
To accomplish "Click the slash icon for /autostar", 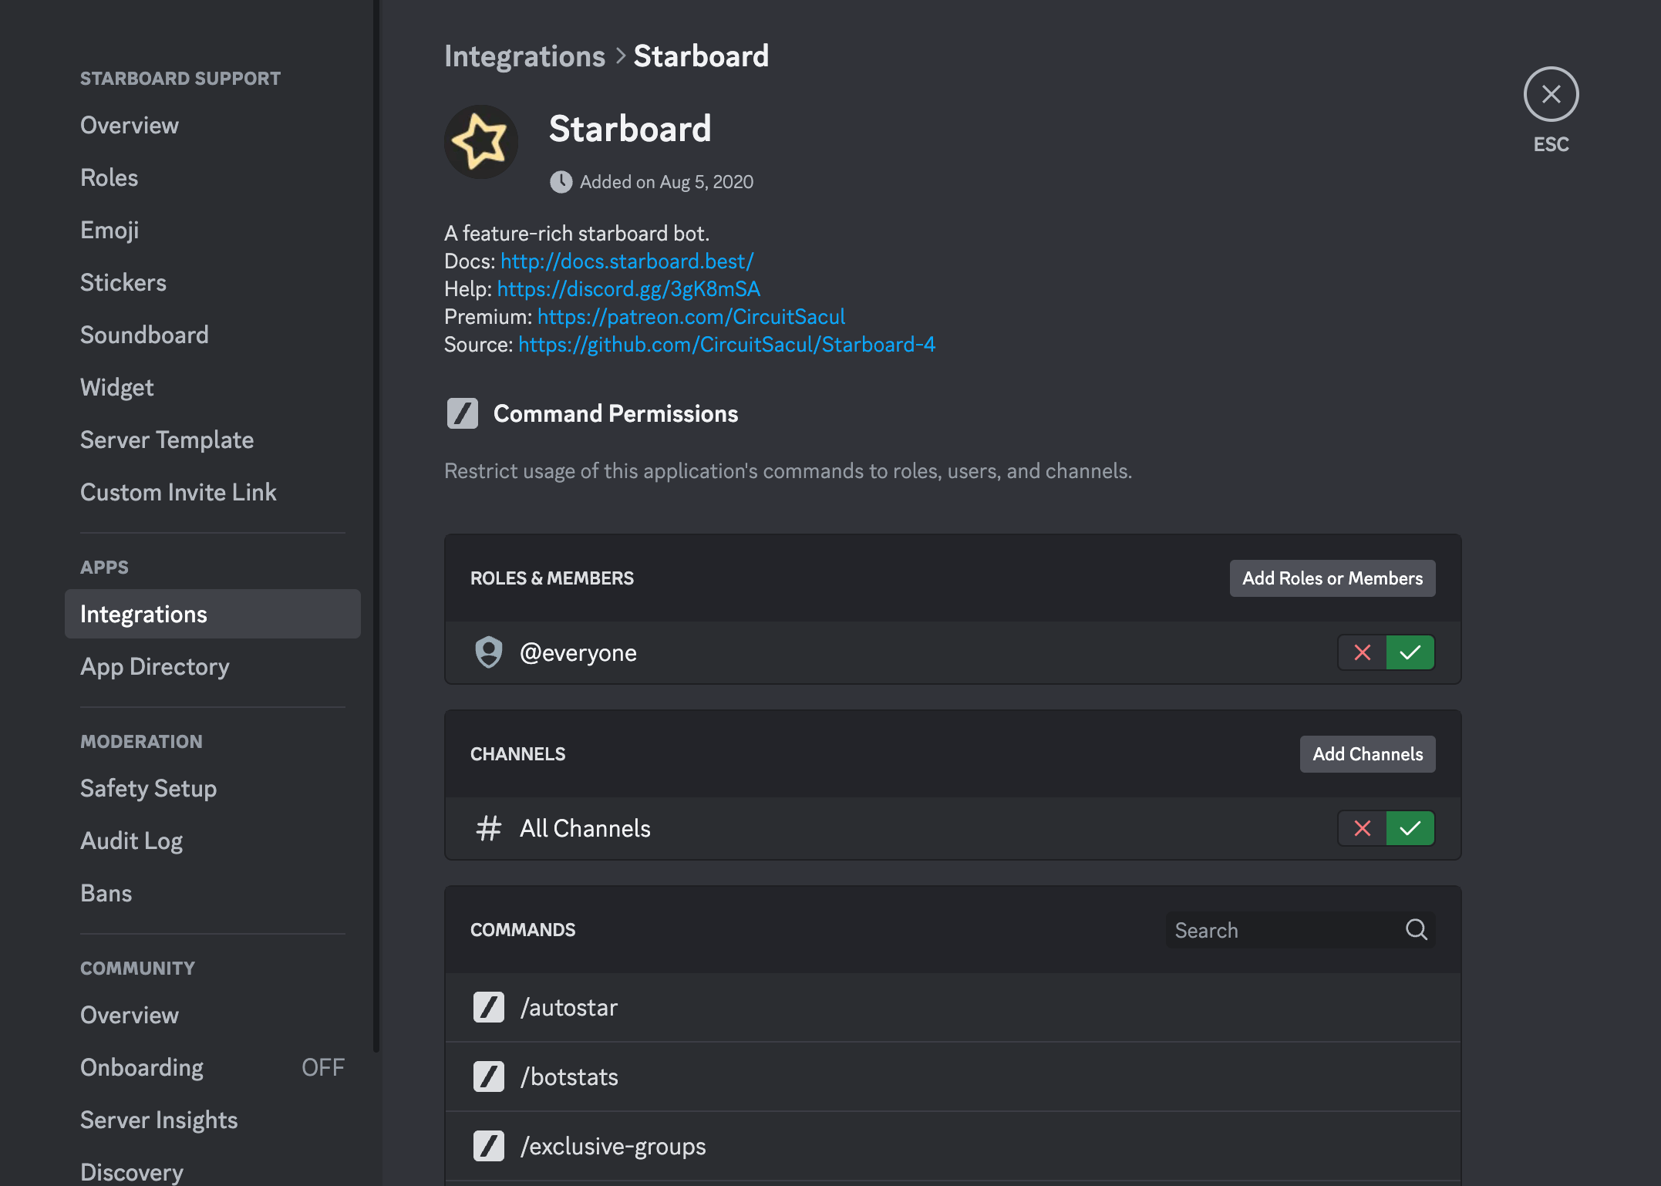I will pos(489,1007).
